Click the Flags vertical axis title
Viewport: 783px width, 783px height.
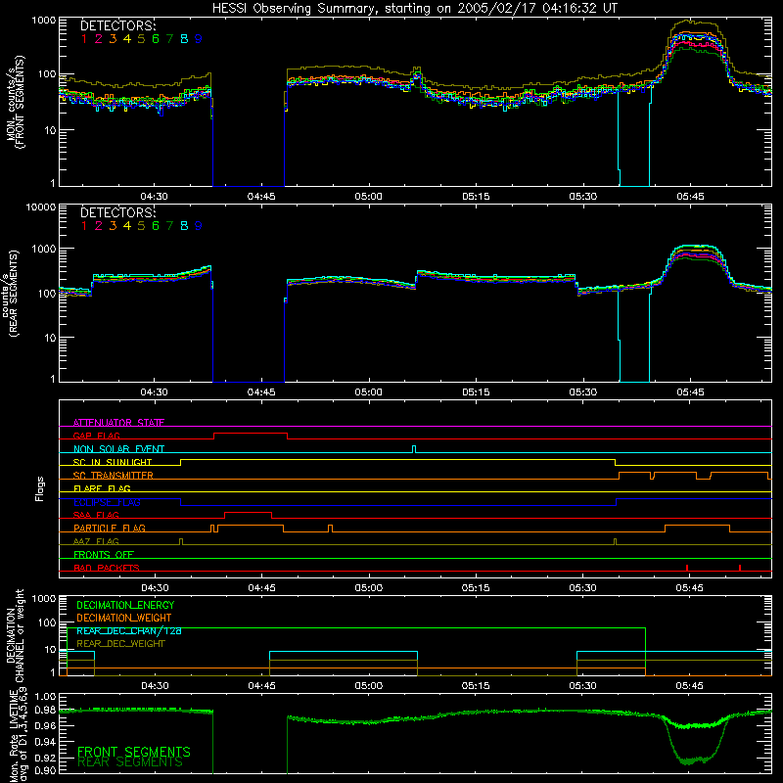click(x=40, y=488)
